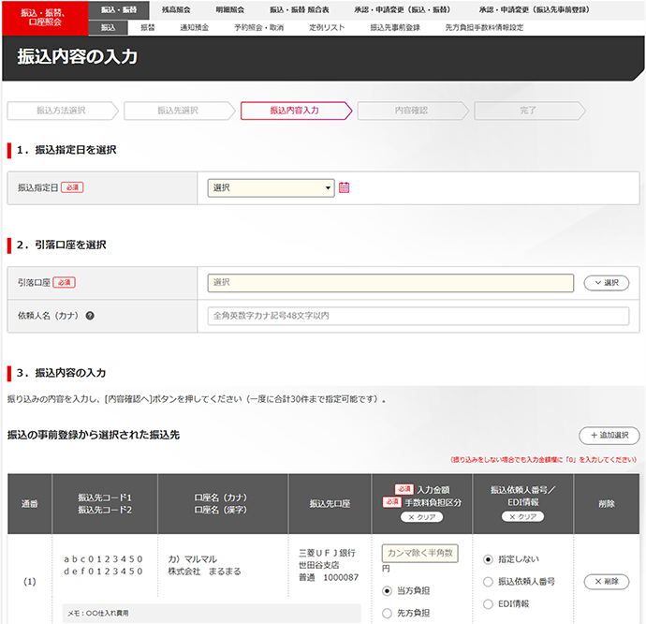Select the 先方負担 fee option
646x624 pixels.
(388, 613)
